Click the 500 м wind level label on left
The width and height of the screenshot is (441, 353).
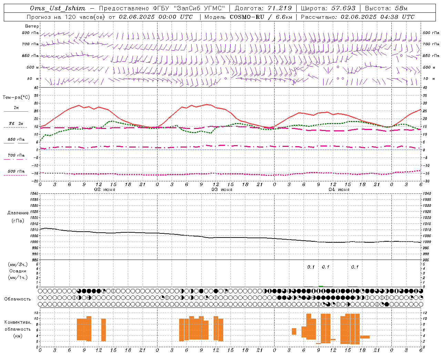(x=32, y=67)
